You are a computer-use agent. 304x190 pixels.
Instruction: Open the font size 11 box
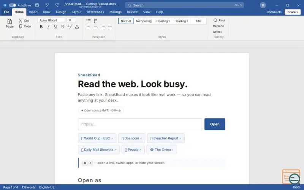click(x=71, y=21)
